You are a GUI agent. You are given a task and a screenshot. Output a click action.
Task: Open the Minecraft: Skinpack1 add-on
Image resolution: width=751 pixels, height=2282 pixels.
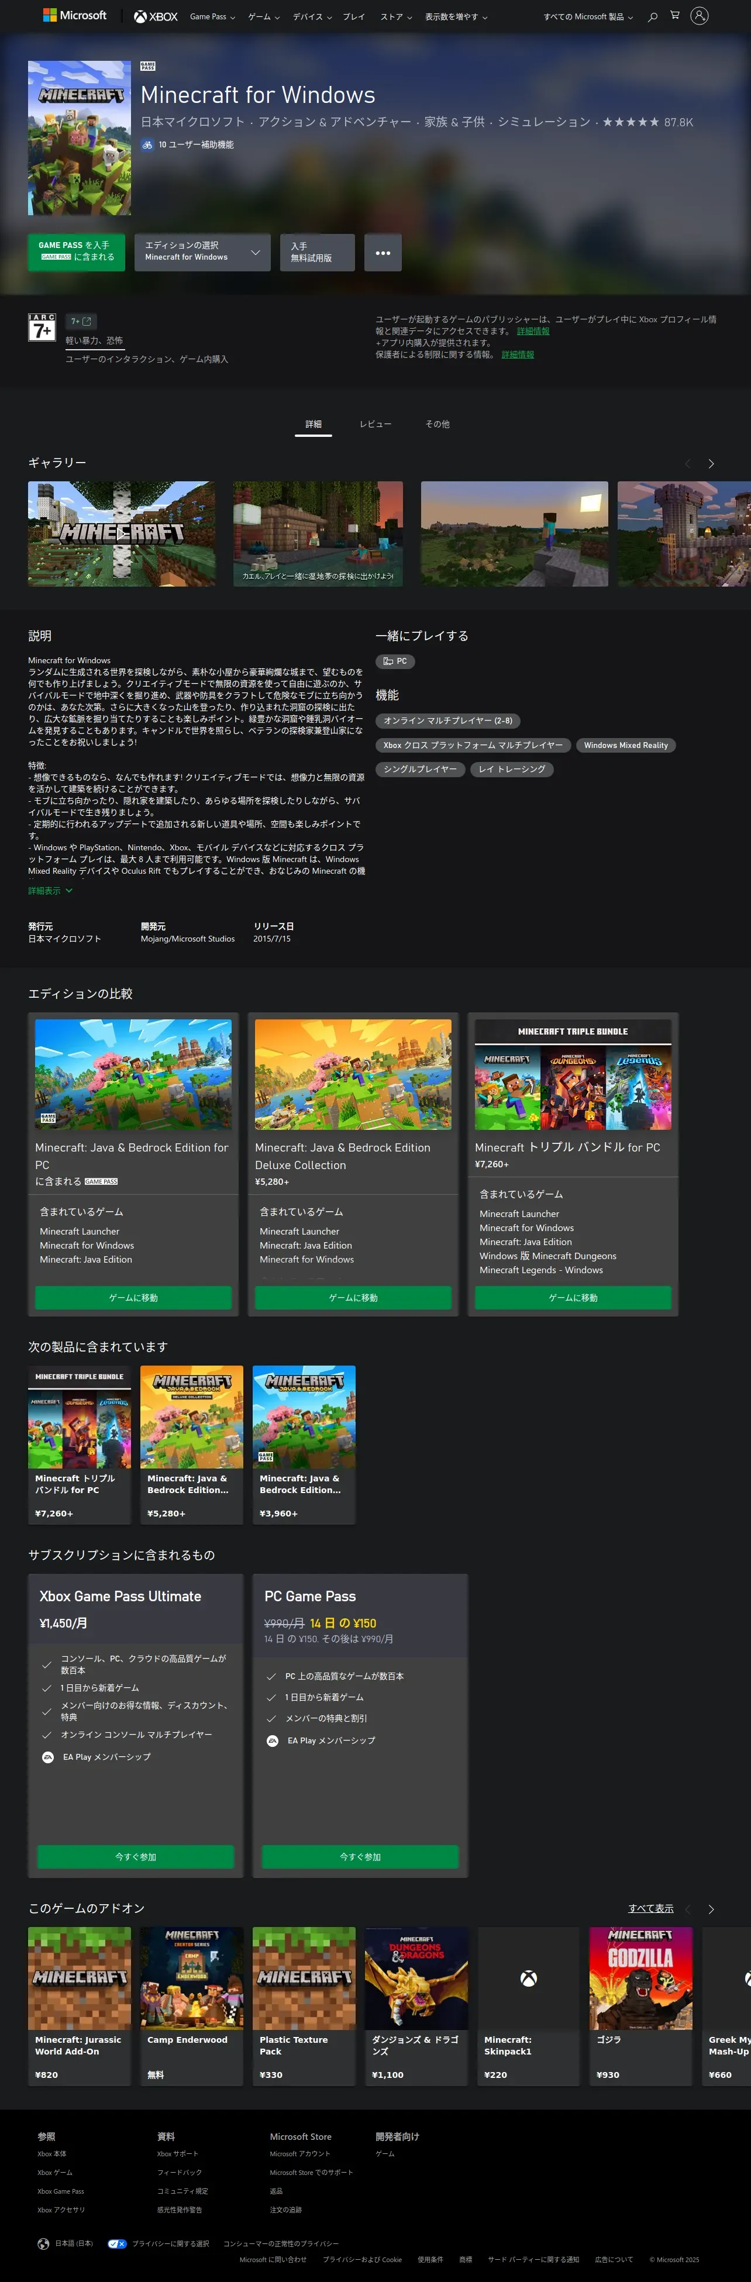coord(529,2005)
